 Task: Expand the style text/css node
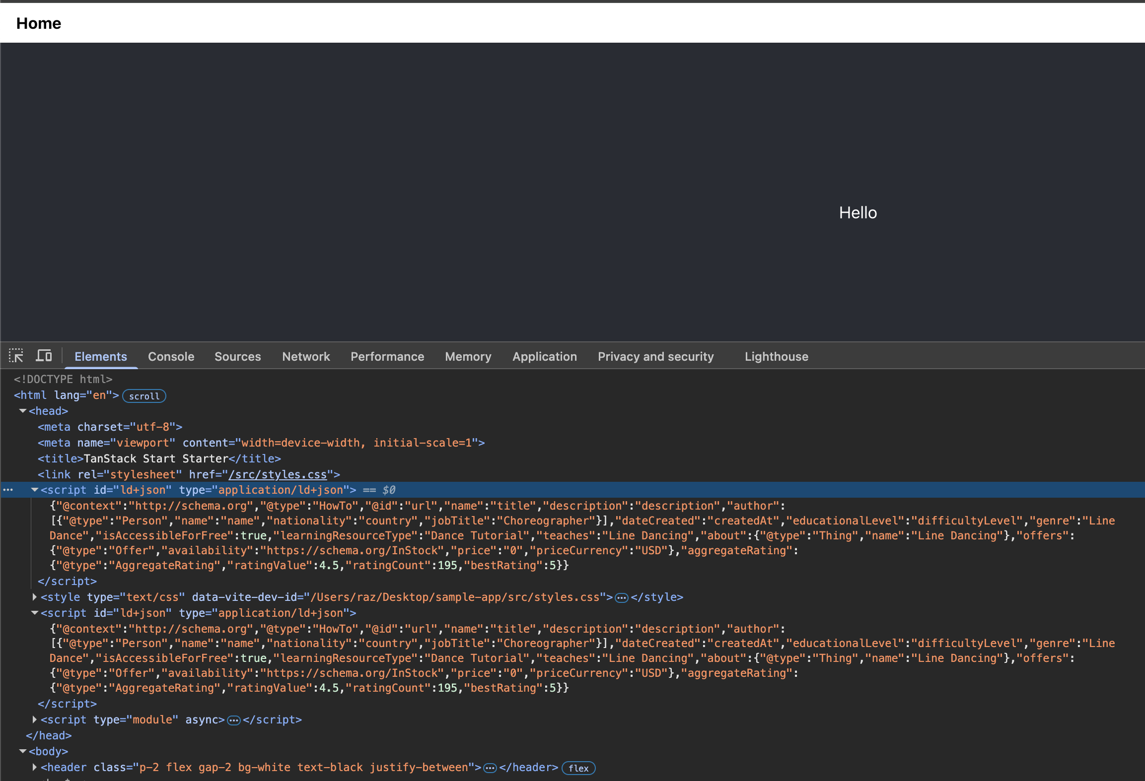point(35,597)
